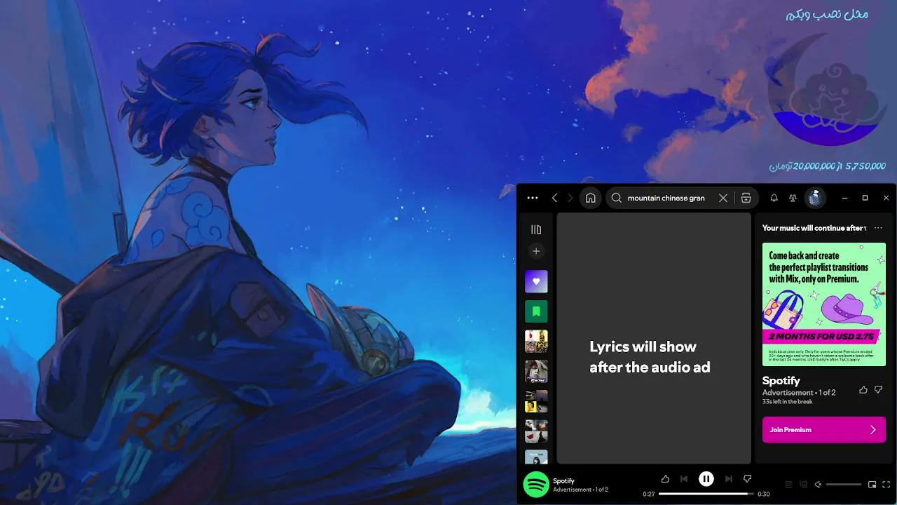Adjust the volume slider
This screenshot has width=897, height=505.
[844, 485]
